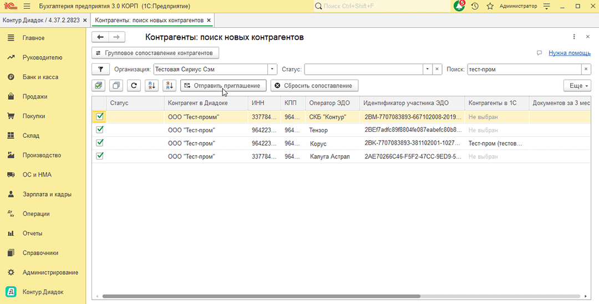599x304 pixels.
Task: Go back with the left arrow
Action: click(100, 37)
